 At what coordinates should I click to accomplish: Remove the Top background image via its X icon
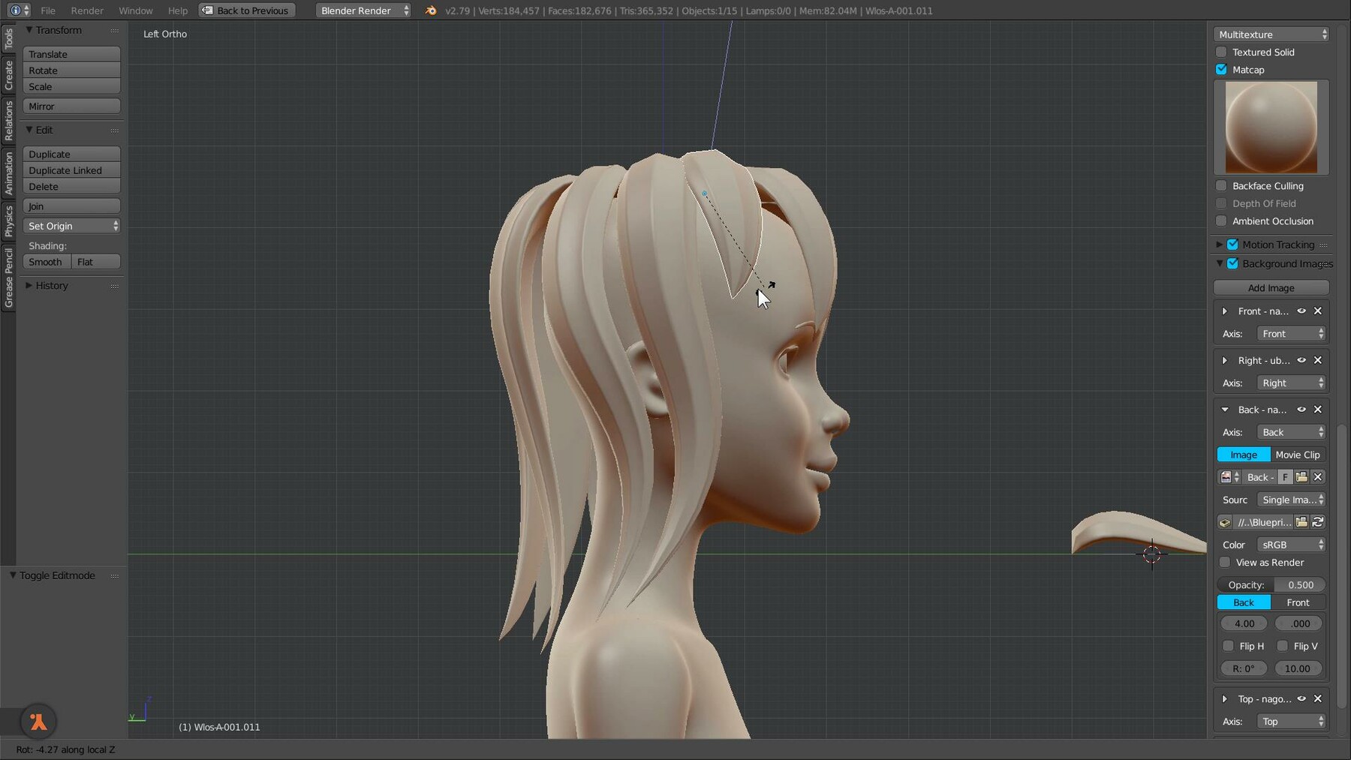(1318, 698)
